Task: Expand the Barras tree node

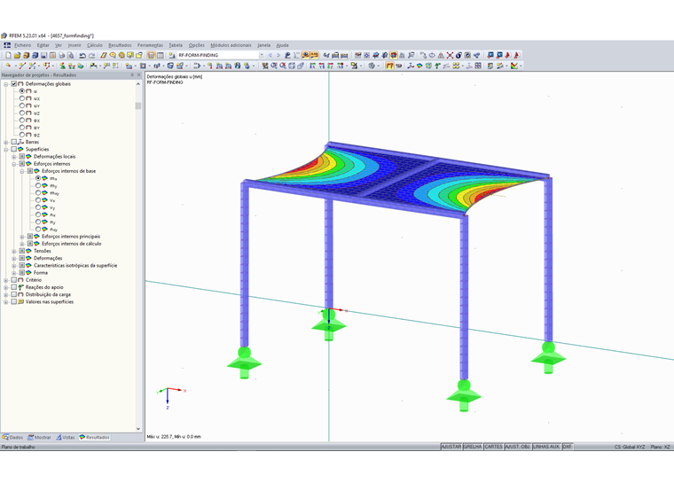Action: [x=6, y=142]
